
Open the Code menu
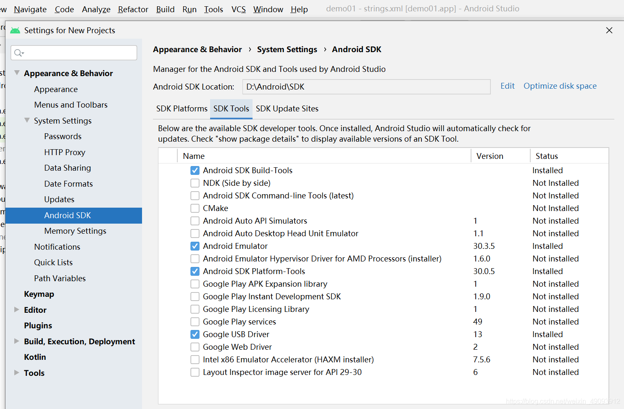point(64,9)
